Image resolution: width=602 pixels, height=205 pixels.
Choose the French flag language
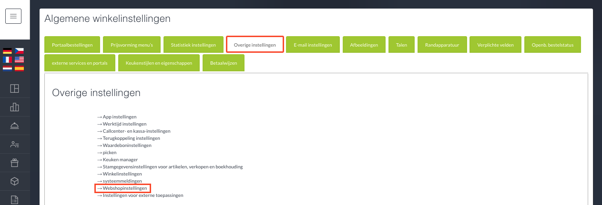click(x=8, y=59)
